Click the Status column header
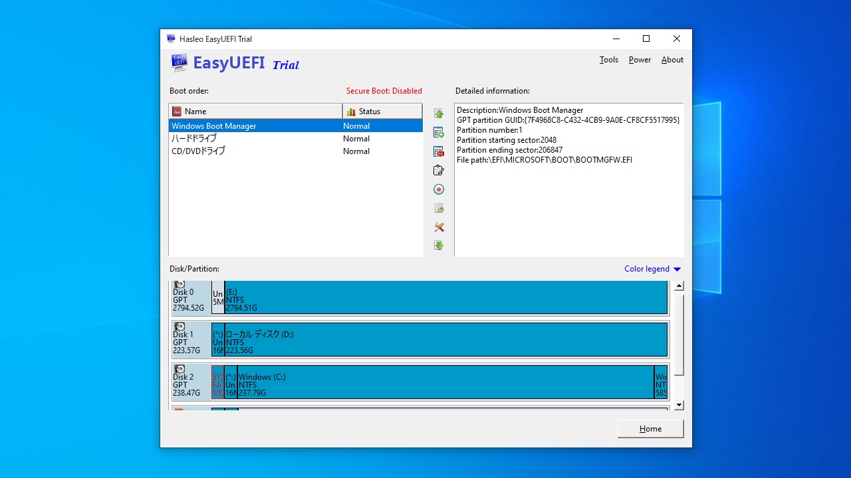This screenshot has height=478, width=851. 382,112
